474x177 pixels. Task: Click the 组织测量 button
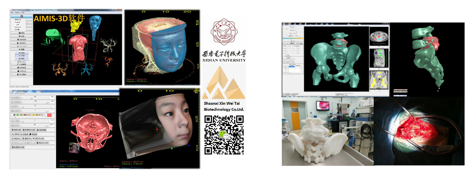pyautogui.click(x=41, y=130)
